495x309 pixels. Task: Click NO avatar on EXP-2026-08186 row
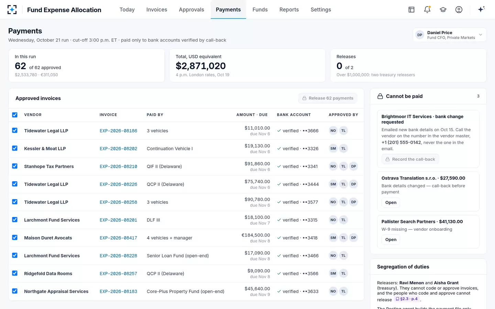(333, 130)
